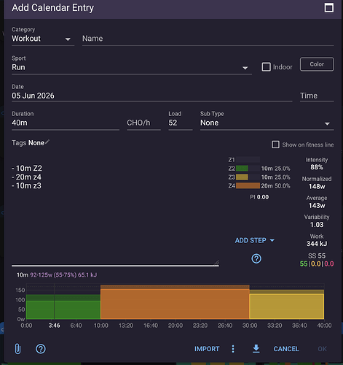Enable Show on fitness line checkbox
Screen dimensions: 343x365
point(275,145)
